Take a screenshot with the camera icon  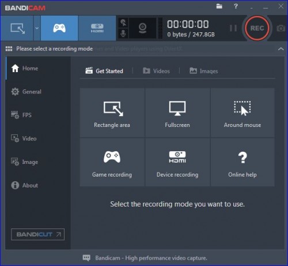coord(281,28)
